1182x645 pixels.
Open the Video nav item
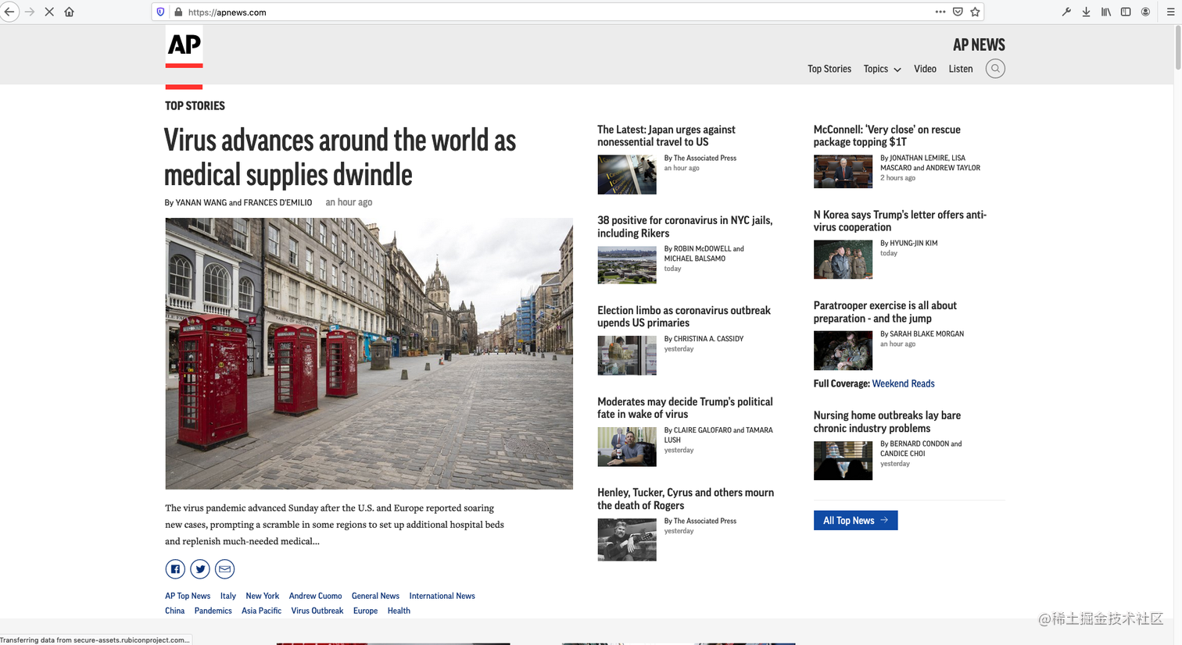pos(925,69)
